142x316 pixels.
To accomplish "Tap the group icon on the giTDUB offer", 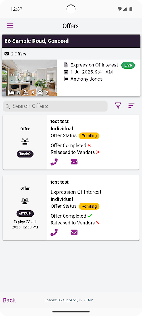I will pos(25,201).
